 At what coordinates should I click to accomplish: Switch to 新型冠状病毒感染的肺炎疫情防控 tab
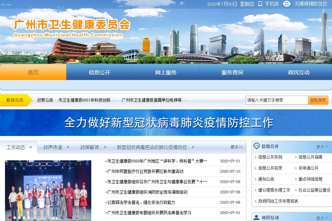coord(152,147)
